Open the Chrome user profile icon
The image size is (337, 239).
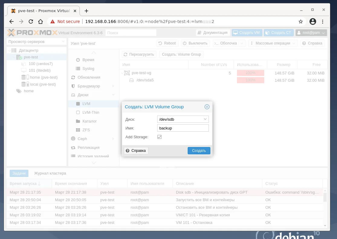pyautogui.click(x=313, y=21)
